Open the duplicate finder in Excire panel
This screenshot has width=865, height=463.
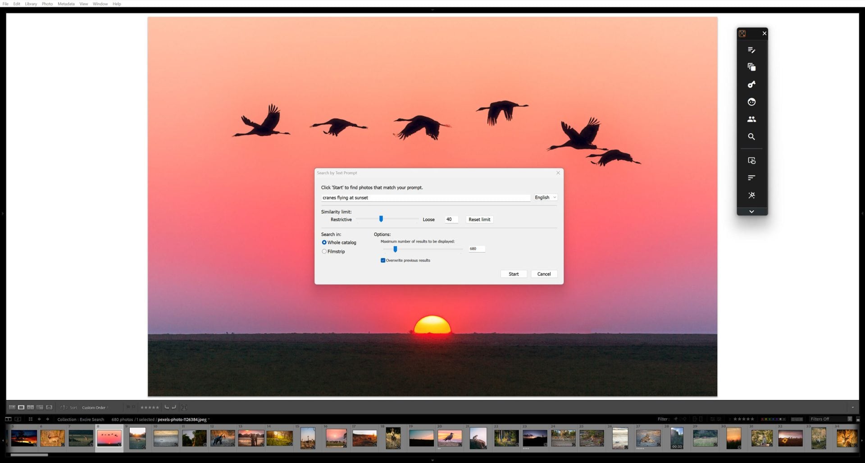pyautogui.click(x=751, y=66)
